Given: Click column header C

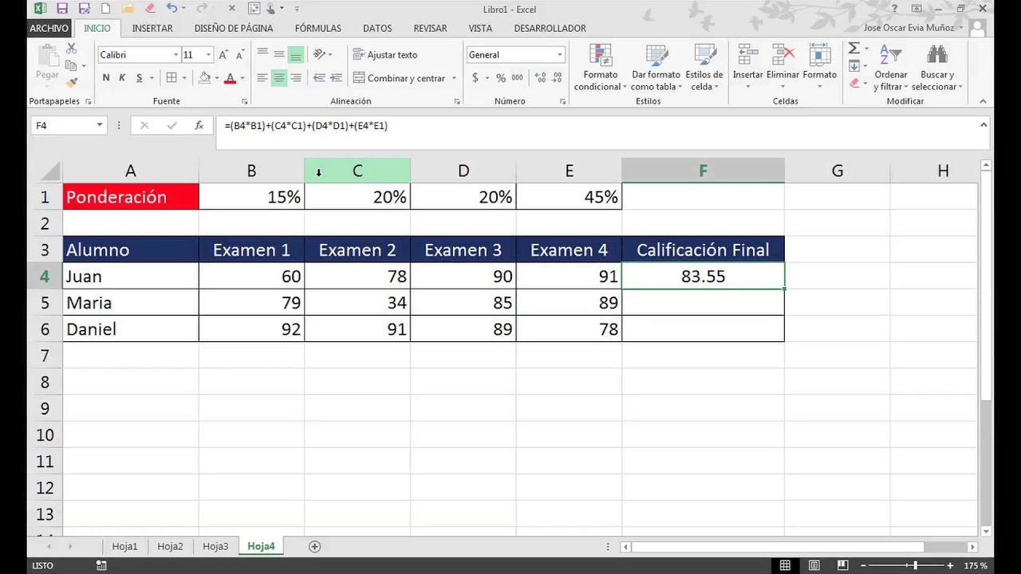Looking at the screenshot, I should click(x=357, y=171).
